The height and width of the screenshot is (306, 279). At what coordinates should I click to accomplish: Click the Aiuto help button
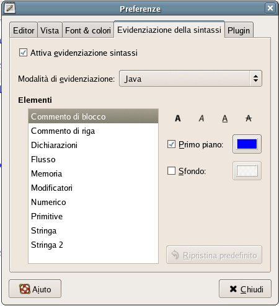pyautogui.click(x=35, y=289)
